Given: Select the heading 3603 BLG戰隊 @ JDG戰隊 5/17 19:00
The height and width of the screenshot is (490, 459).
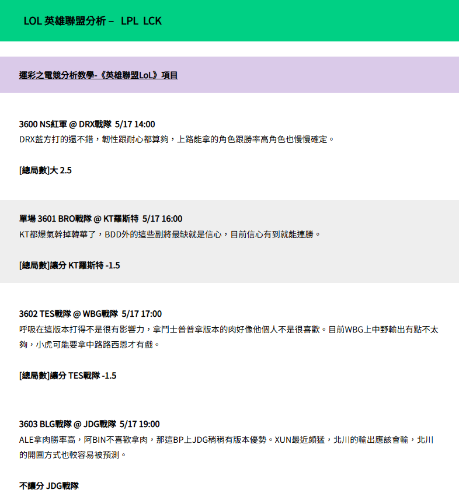Looking at the screenshot, I should (89, 424).
